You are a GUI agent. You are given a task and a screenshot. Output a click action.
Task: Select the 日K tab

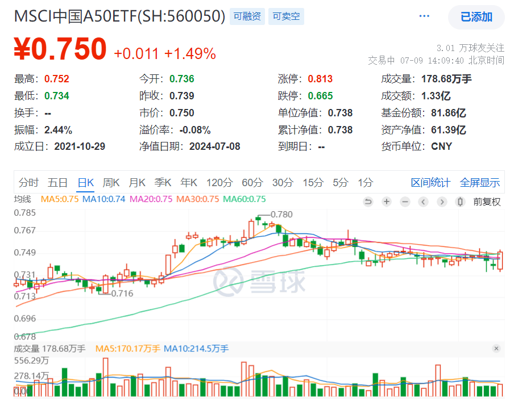point(86,182)
